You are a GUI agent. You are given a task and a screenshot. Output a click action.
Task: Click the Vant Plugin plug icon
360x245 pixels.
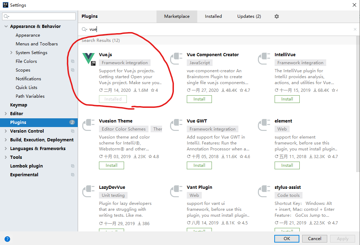[176, 191]
